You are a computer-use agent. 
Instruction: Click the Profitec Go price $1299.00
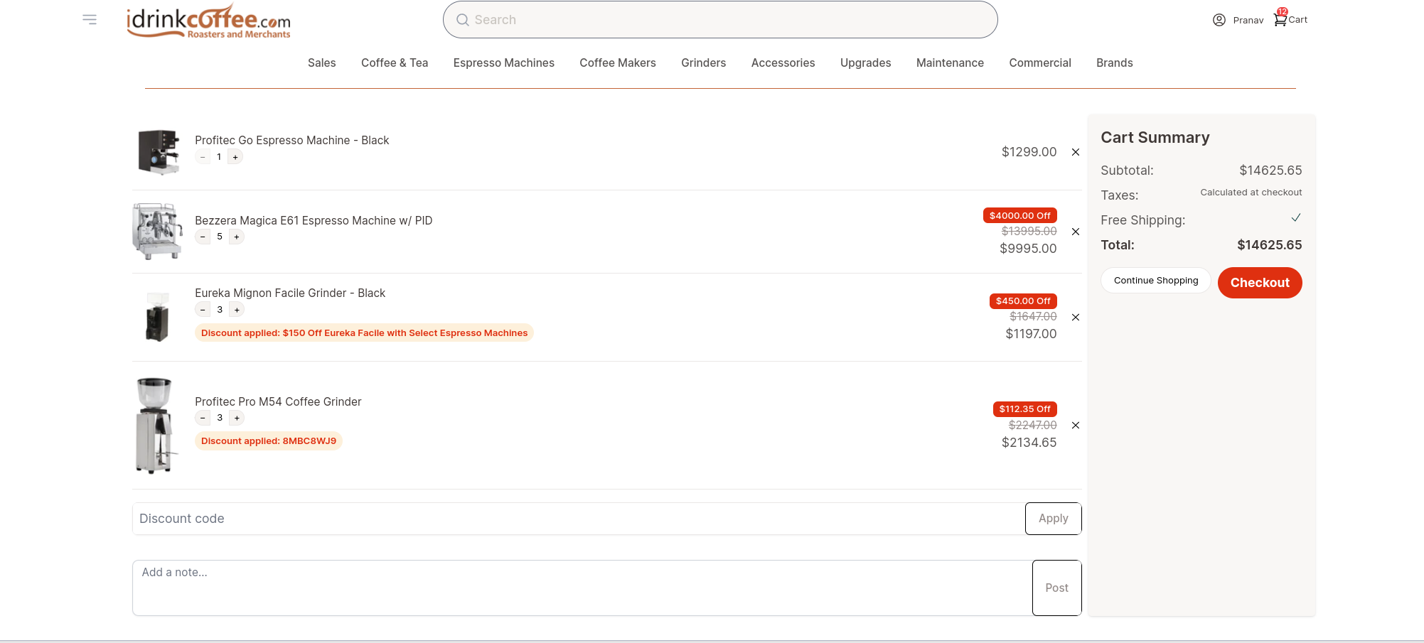click(x=1029, y=152)
